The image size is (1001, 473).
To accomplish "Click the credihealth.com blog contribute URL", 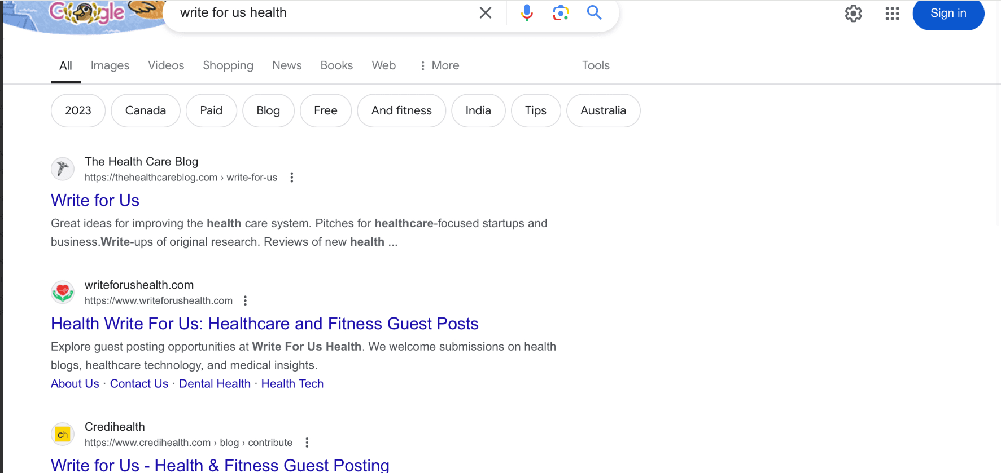I will click(189, 443).
